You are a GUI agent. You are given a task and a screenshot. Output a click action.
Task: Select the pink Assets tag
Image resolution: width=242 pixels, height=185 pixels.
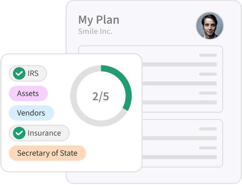[x=28, y=93]
